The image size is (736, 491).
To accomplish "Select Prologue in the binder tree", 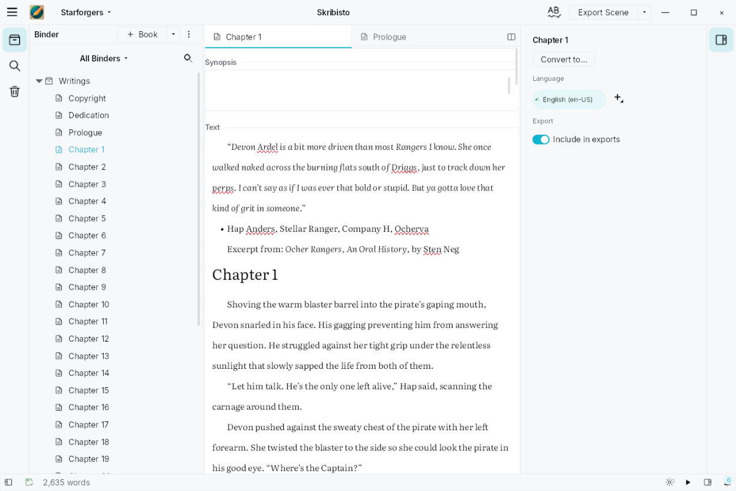I will pos(86,132).
